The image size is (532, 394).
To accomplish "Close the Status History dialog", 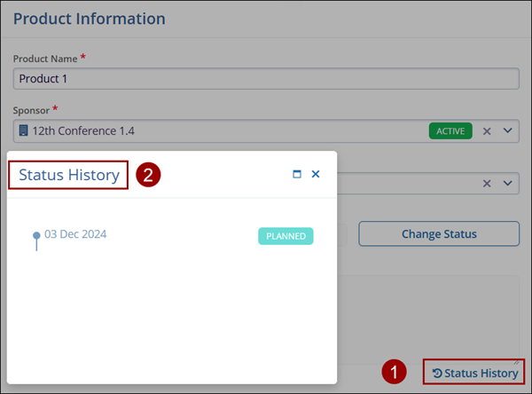I will [x=316, y=175].
